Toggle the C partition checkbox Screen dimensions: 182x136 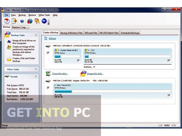click(169, 60)
